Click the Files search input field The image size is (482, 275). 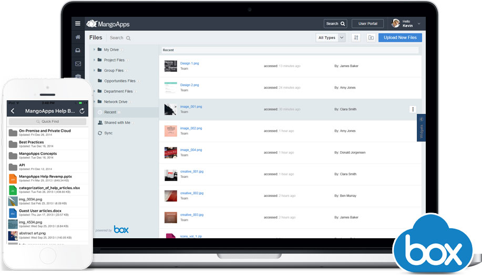click(120, 38)
